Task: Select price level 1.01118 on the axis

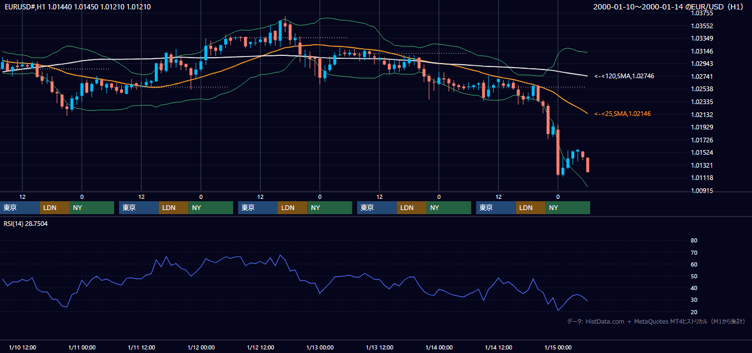Action: point(701,178)
